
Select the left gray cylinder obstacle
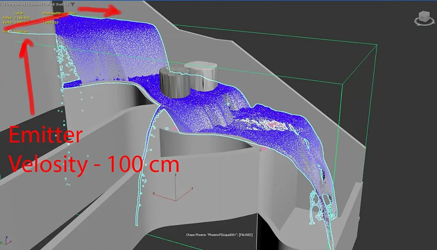point(174,83)
